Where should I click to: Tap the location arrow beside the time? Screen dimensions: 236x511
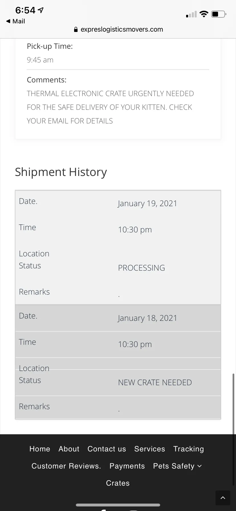[41, 10]
